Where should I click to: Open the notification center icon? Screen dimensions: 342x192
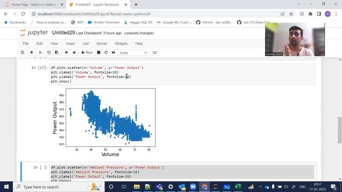tap(333, 187)
